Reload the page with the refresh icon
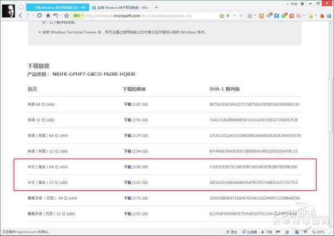 40,16
